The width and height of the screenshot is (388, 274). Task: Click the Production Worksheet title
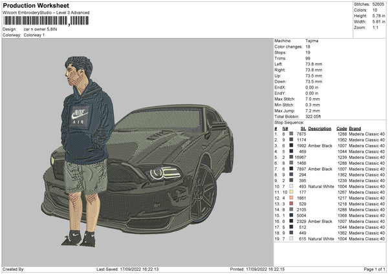35,6
